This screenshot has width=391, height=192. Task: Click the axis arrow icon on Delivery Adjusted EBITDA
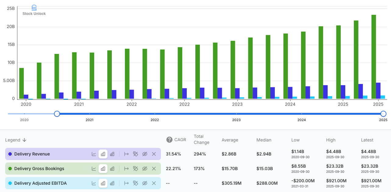point(126,183)
